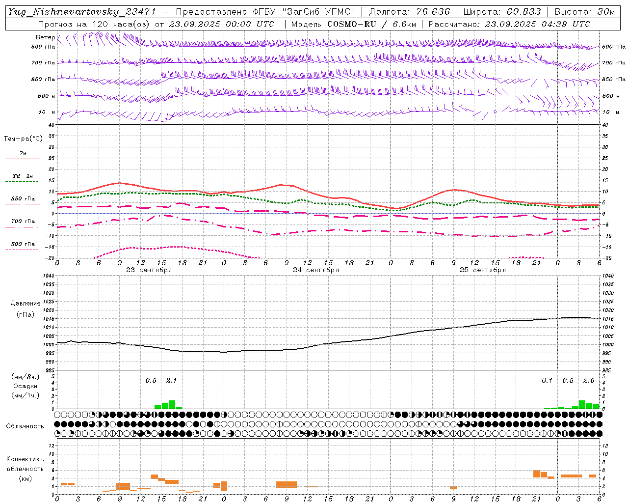Select the Td 2м dew point legend entry
This screenshot has width=628, height=503.
[23, 176]
